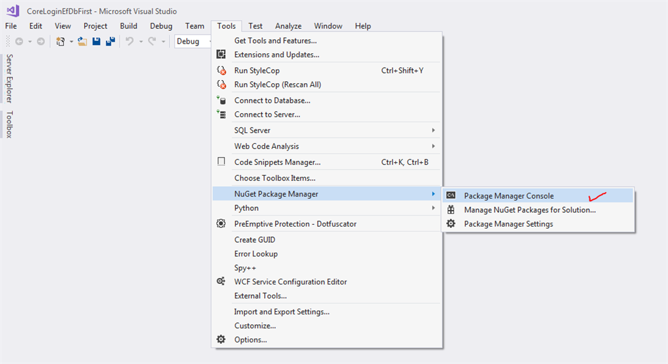The image size is (668, 364).
Task: Click the Open File folder icon
Action: coord(82,42)
